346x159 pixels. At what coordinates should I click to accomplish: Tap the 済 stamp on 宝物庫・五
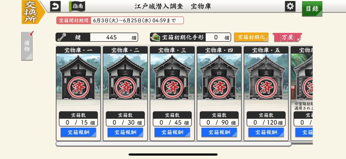tap(266, 88)
